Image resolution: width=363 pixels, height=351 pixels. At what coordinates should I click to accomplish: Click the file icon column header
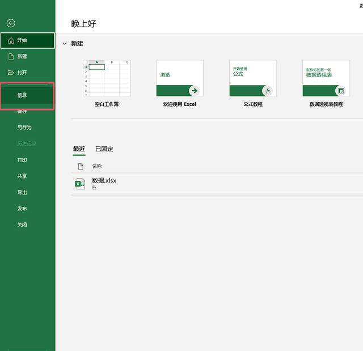coord(81,166)
